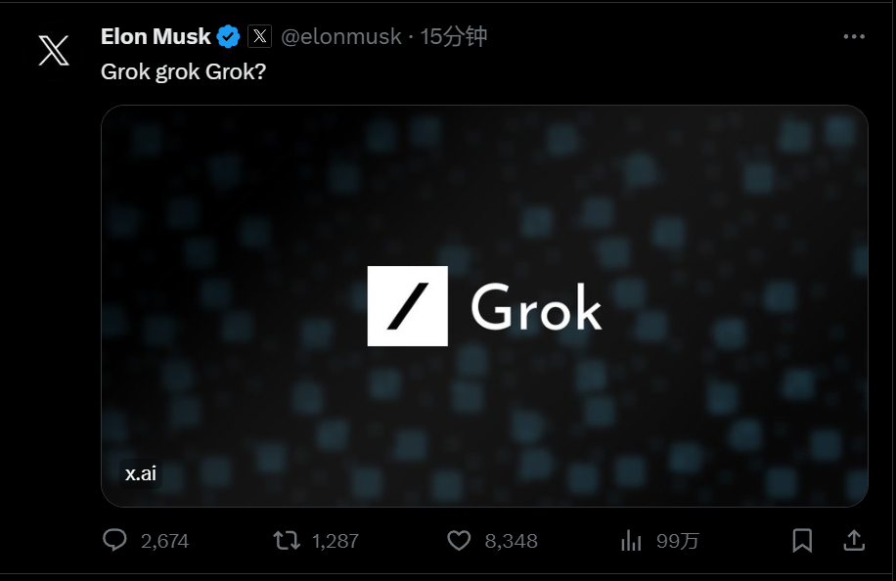Viewport: 896px width, 581px height.
Task: Open the Grok link preview card
Action: tap(484, 305)
